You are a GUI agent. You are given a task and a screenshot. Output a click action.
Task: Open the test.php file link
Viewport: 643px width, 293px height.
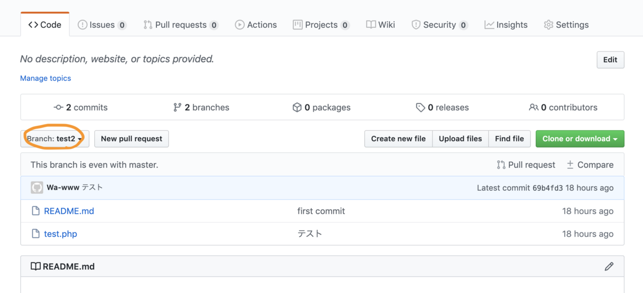coord(61,234)
